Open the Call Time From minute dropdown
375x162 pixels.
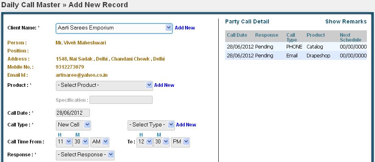pos(81,142)
